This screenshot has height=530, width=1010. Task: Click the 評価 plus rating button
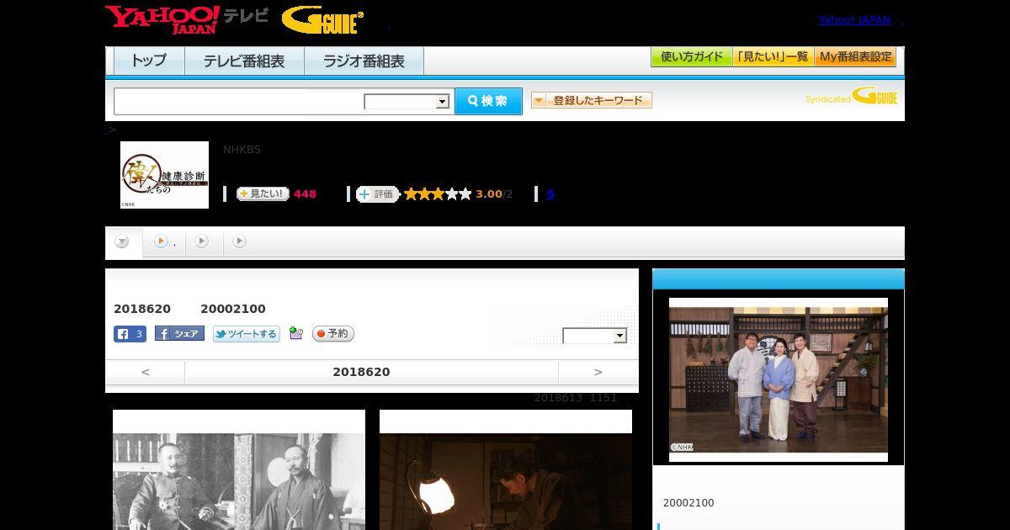click(x=377, y=194)
